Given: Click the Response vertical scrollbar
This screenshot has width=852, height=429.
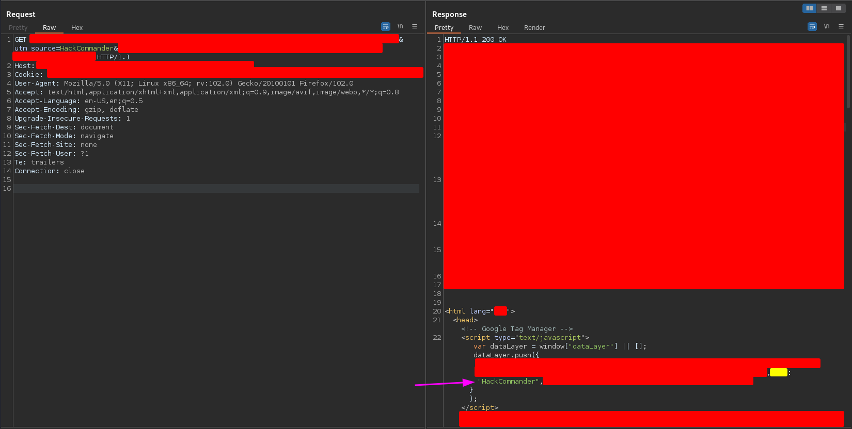Looking at the screenshot, I should pyautogui.click(x=848, y=72).
